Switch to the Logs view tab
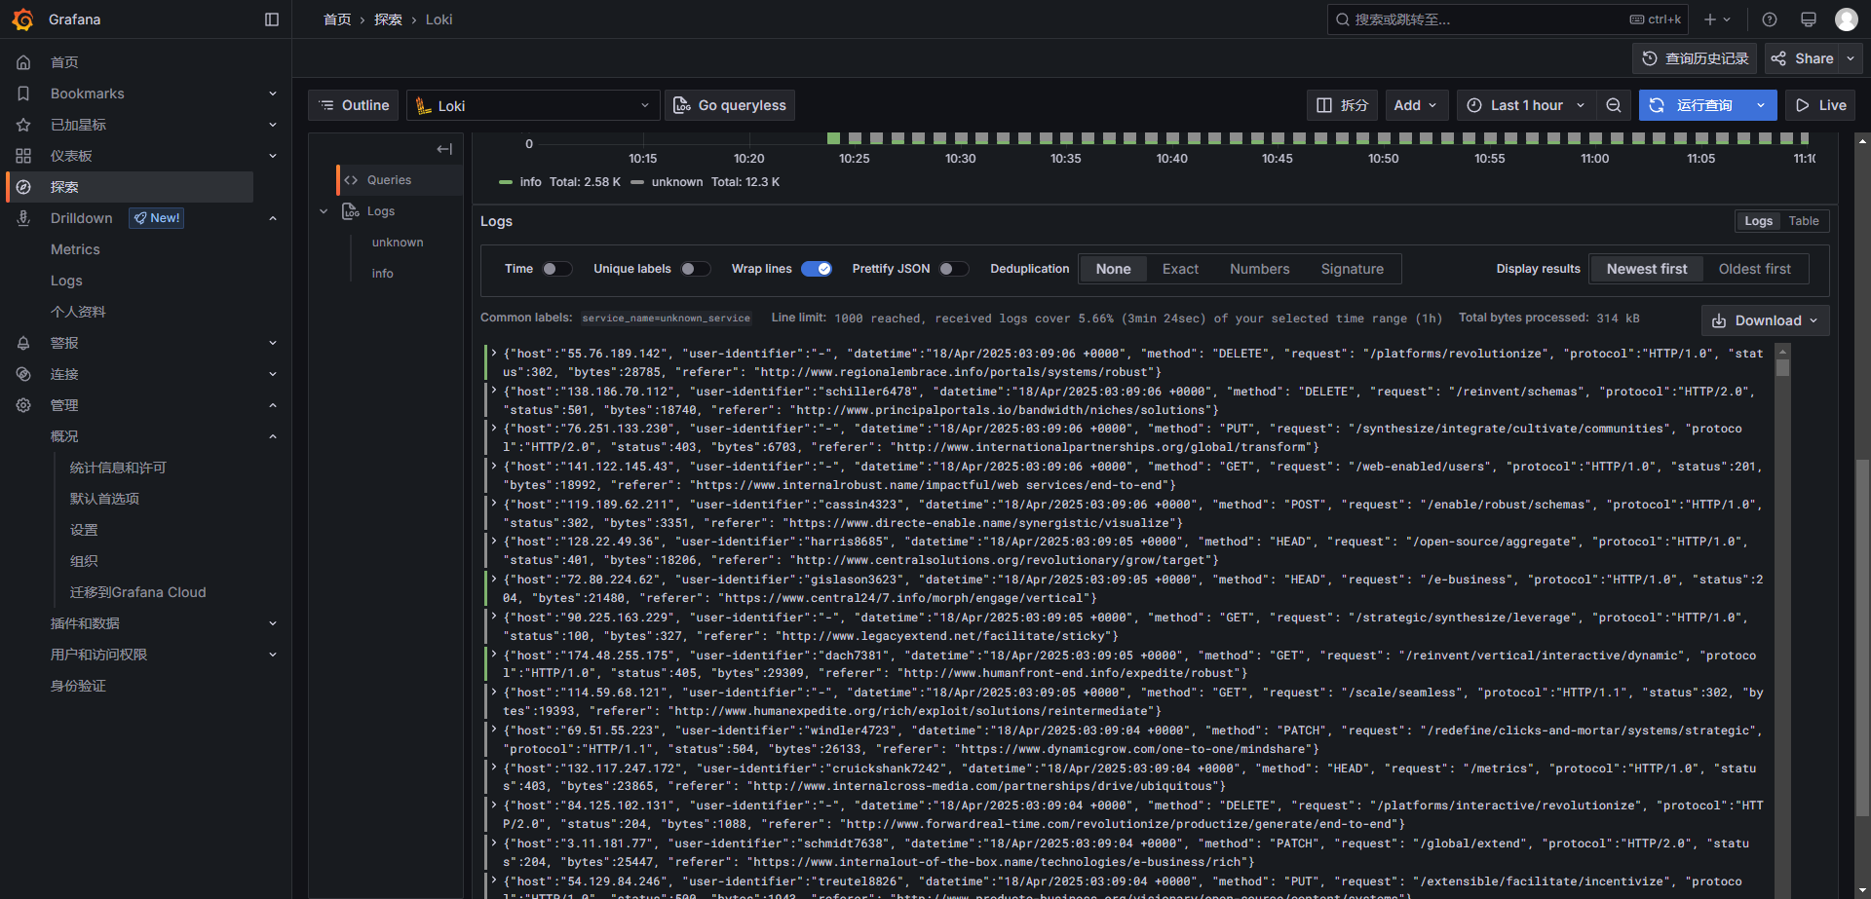1871x899 pixels. [1758, 221]
